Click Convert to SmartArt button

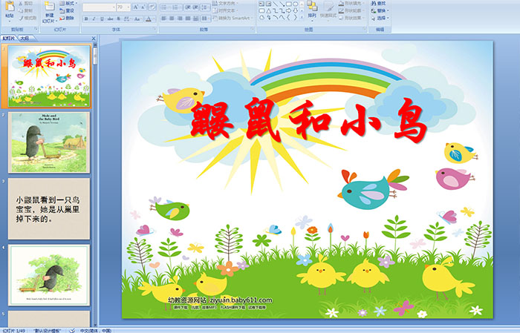(x=233, y=18)
